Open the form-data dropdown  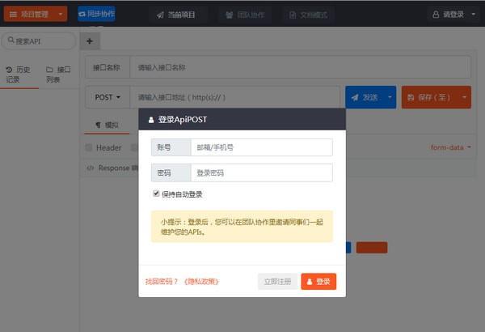(451, 147)
